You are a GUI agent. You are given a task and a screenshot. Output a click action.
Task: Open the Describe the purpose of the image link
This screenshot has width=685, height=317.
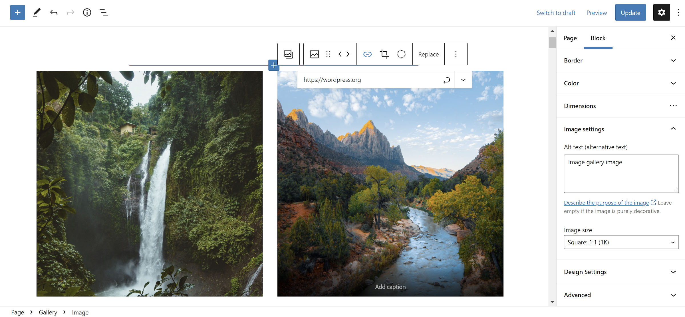tap(606, 202)
